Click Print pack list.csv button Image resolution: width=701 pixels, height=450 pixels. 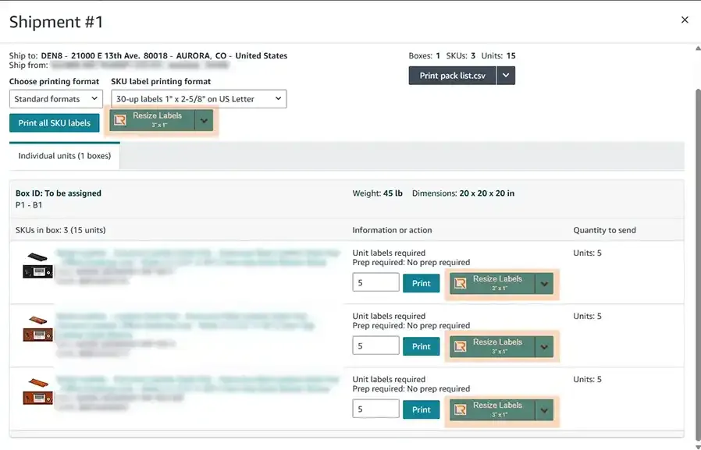pyautogui.click(x=452, y=76)
